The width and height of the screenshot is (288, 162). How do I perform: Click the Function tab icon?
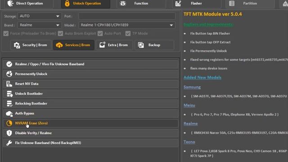(123, 3)
